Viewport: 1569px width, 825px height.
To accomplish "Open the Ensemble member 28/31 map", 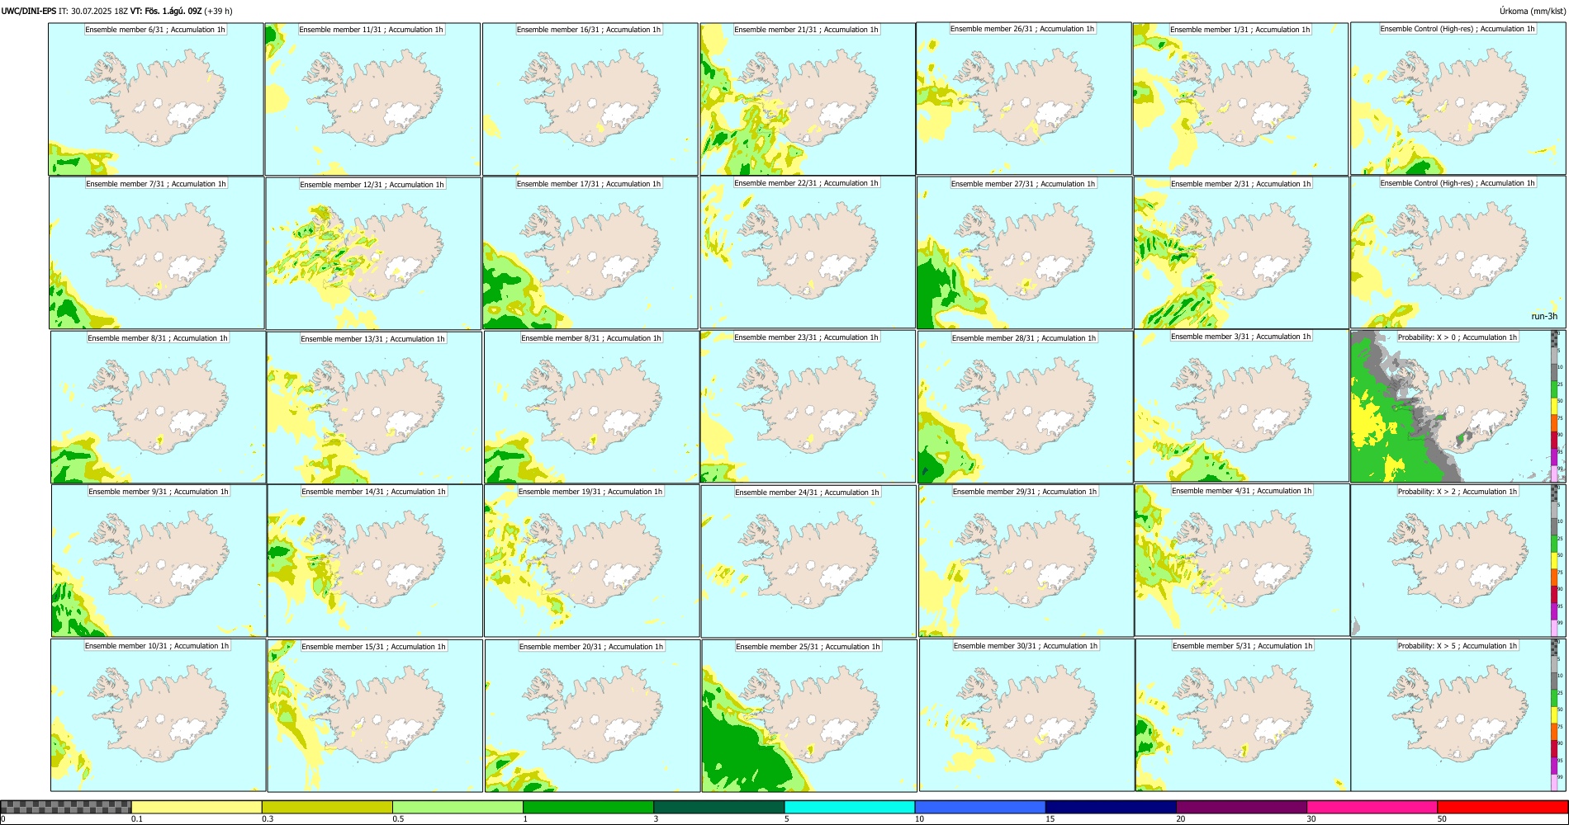I will [1025, 408].
